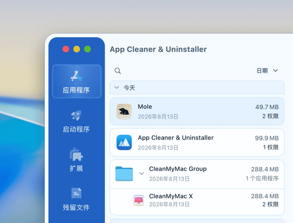
Task: Click the CleanMyMac Group folder icon
Action: pos(124,174)
